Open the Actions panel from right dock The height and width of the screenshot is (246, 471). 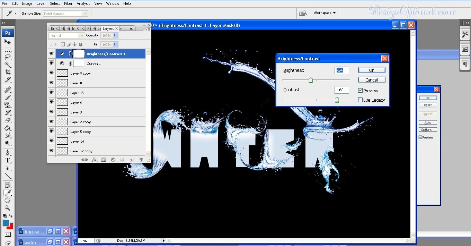[465, 49]
